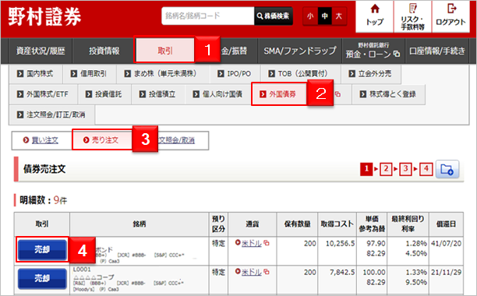The height and width of the screenshot is (296, 477).
Task: Select 立会外分売 submenu
Action: [370, 74]
